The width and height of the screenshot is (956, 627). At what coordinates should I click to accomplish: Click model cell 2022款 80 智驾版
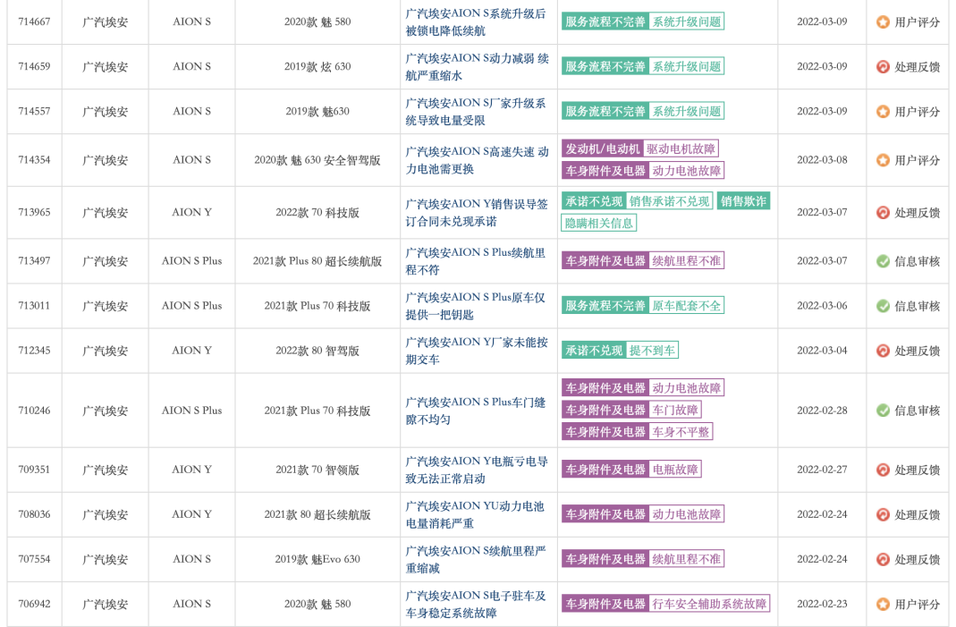[x=317, y=351]
